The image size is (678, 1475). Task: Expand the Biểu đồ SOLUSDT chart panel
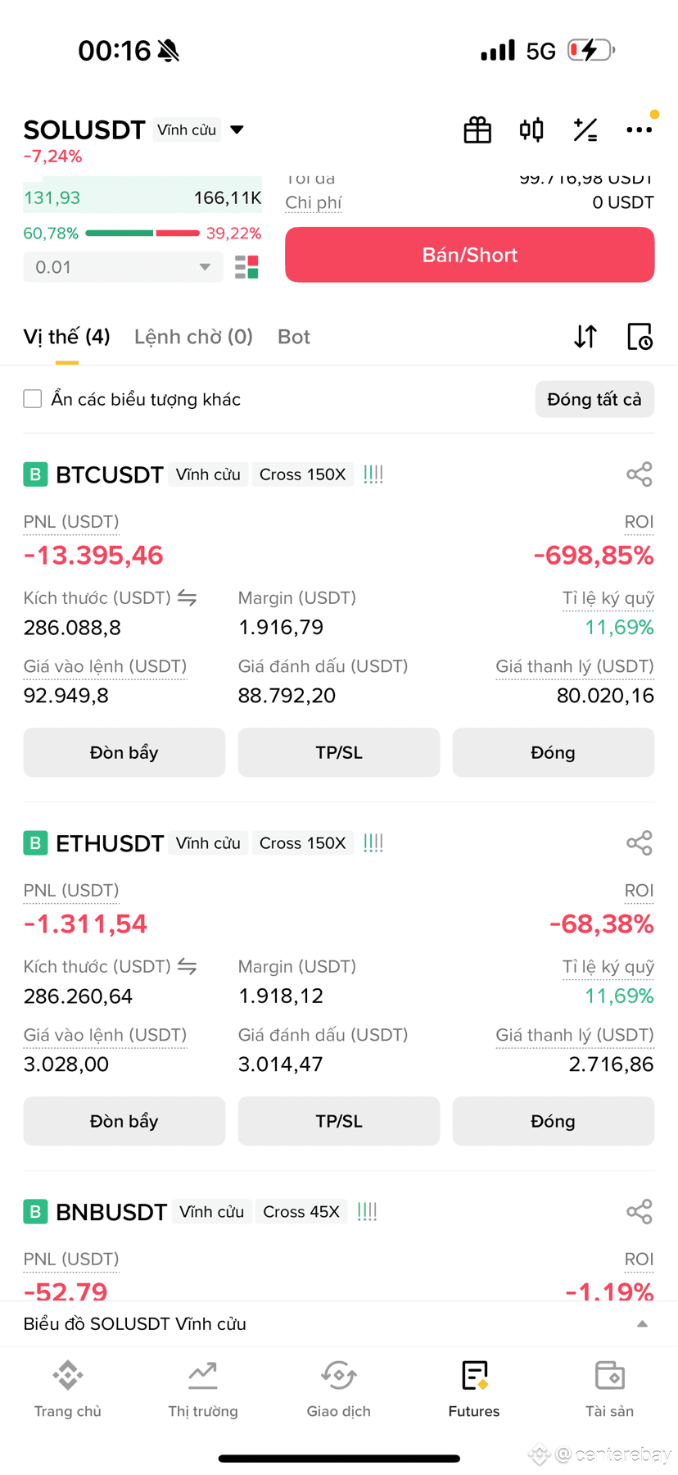pos(339,1323)
